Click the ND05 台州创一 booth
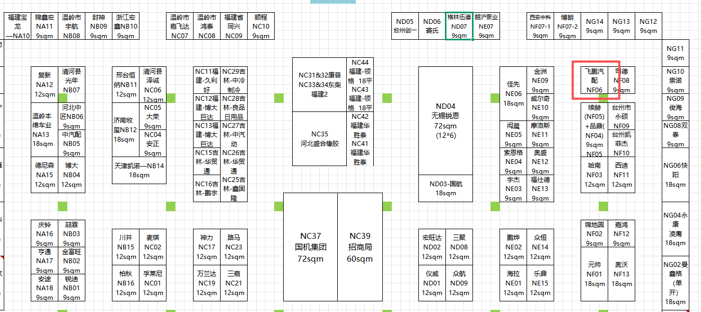This screenshot has width=701, height=312. click(405, 26)
